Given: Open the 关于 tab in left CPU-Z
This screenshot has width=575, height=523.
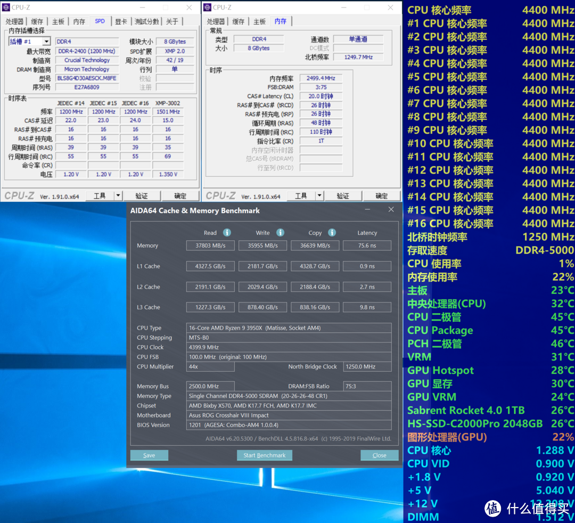Looking at the screenshot, I should [x=172, y=22].
